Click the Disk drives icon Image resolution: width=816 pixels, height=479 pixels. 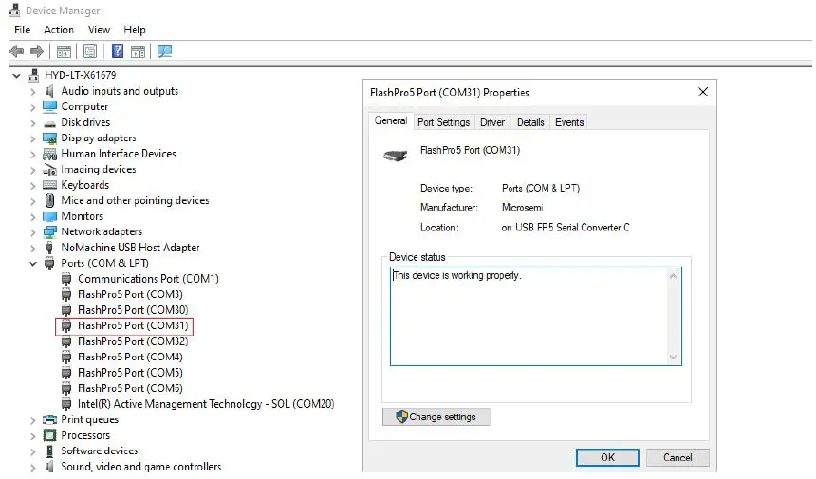coord(49,123)
